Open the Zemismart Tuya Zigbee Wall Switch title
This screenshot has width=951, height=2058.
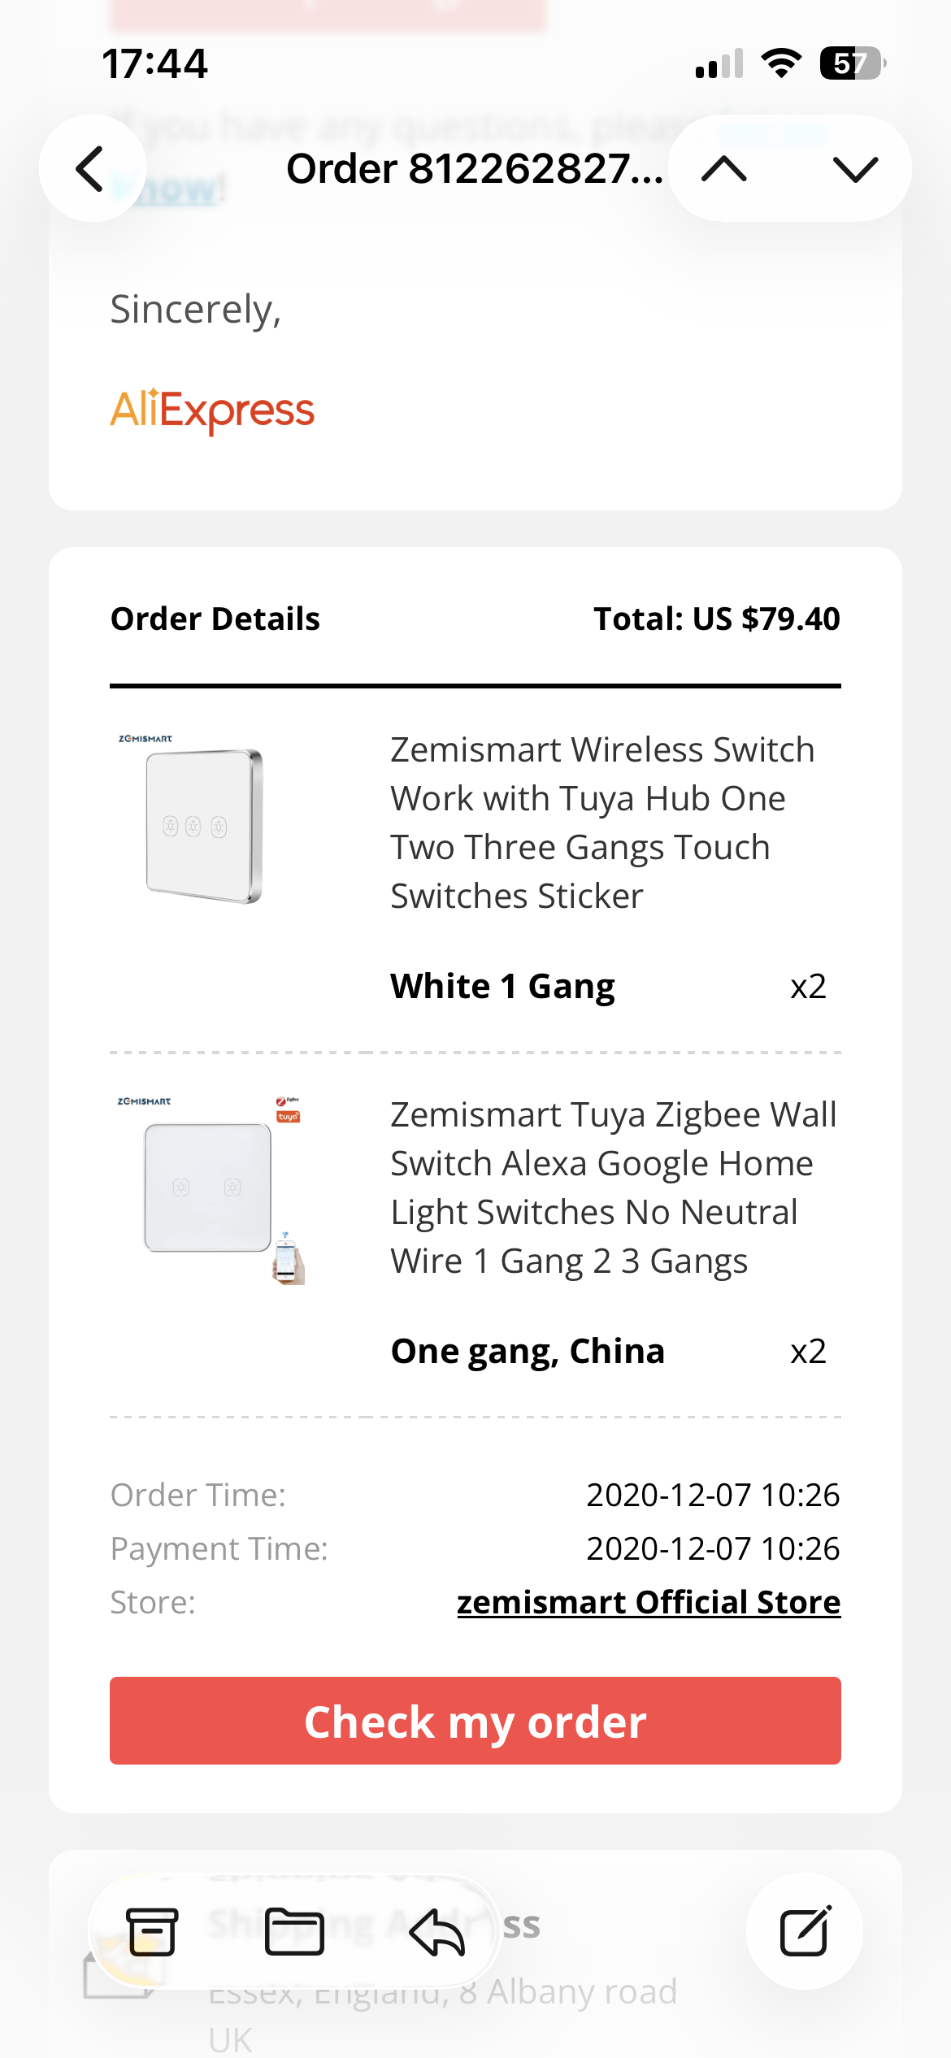(x=613, y=1187)
